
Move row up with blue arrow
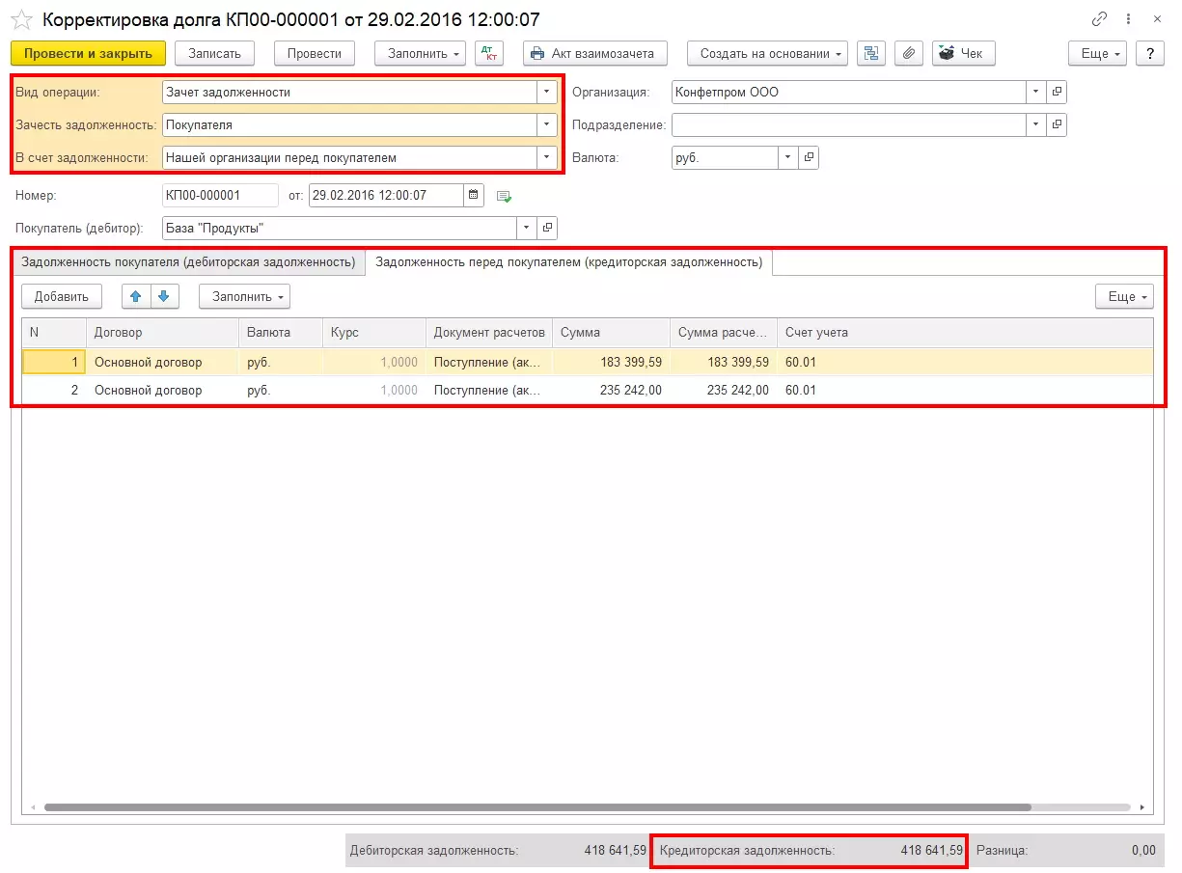click(x=136, y=296)
